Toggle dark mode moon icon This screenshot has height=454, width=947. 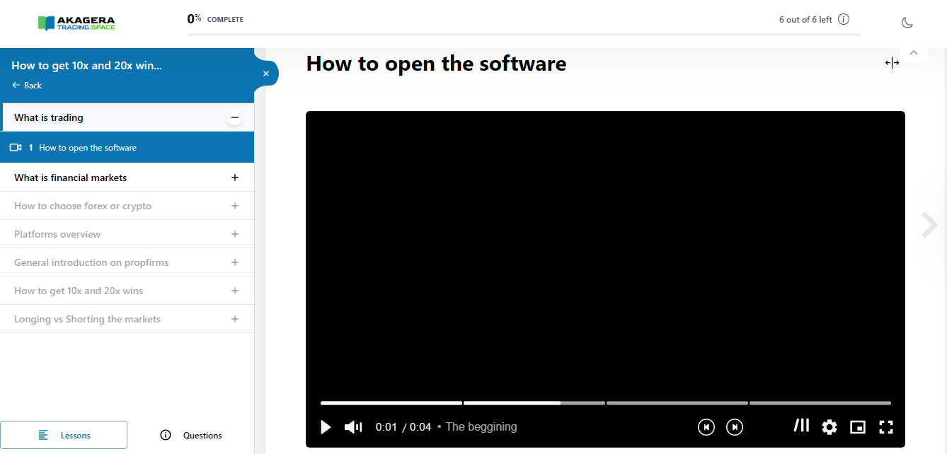click(907, 23)
